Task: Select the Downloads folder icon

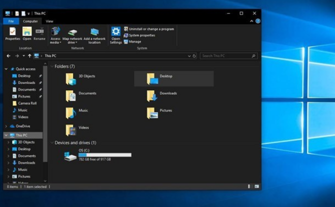Action: (152, 95)
